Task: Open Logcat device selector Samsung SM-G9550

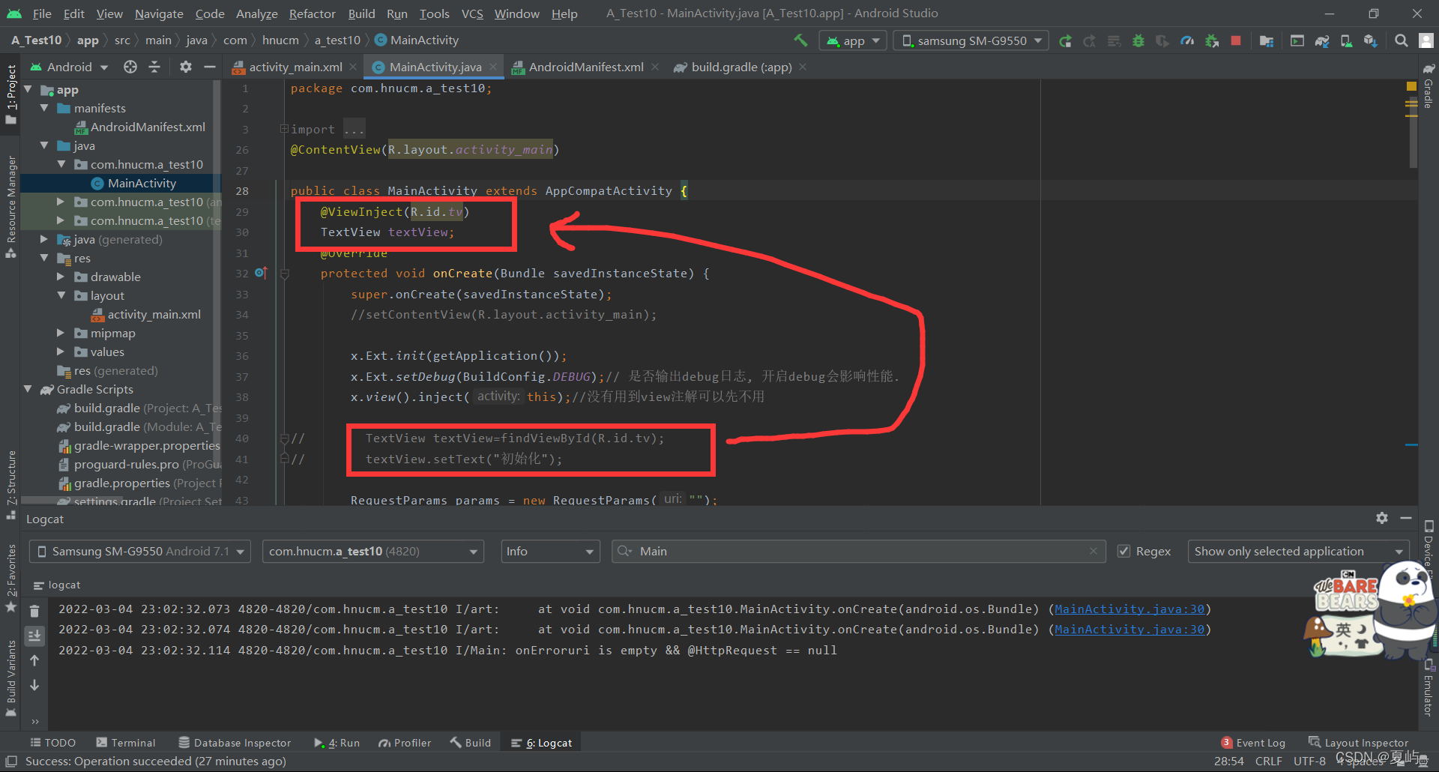Action: [x=140, y=551]
